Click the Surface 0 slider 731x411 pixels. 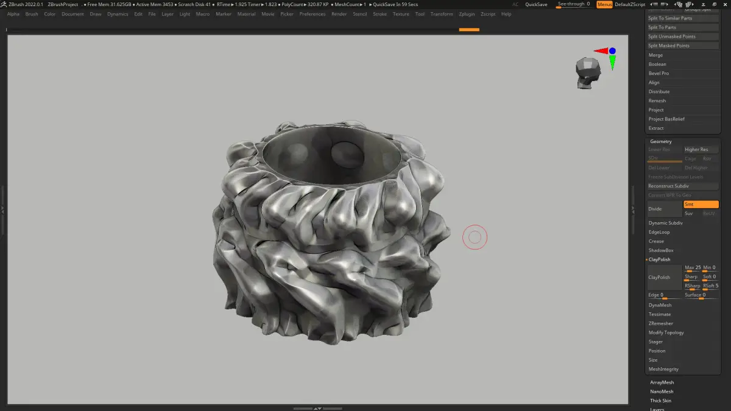click(x=701, y=295)
